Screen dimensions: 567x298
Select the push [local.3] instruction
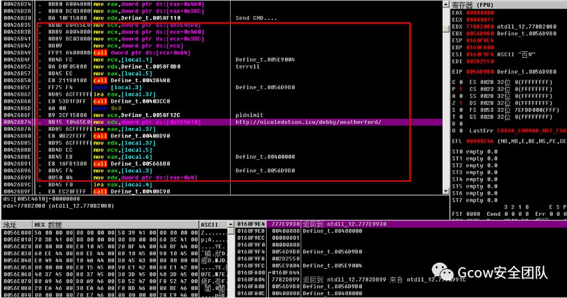tap(118, 87)
